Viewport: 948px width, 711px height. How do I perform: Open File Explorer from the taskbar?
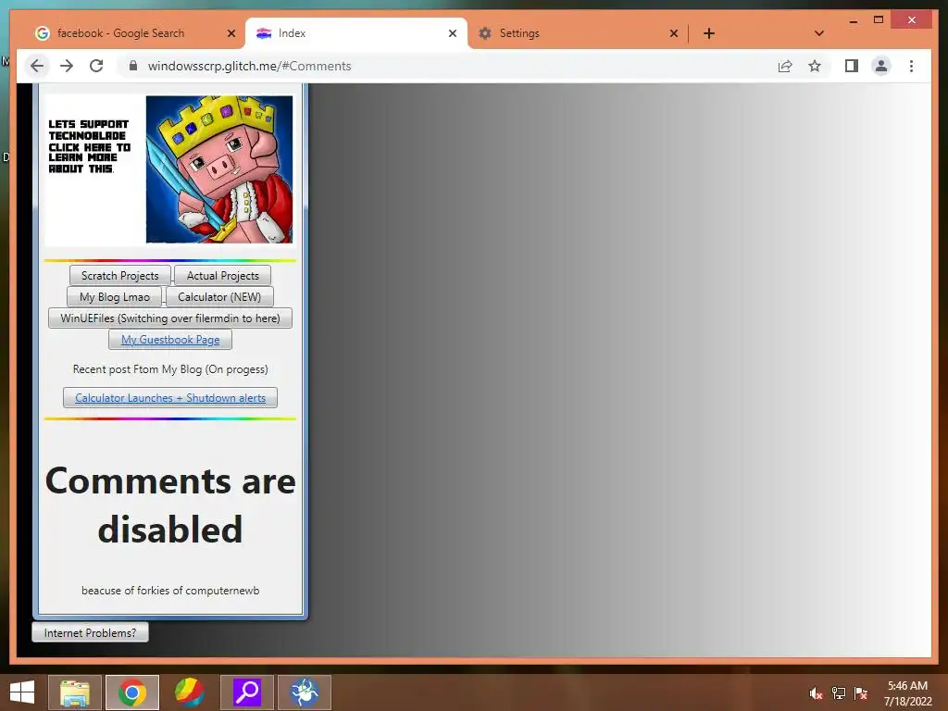pyautogui.click(x=74, y=692)
